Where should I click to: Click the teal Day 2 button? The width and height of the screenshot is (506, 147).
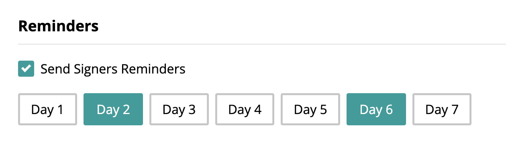(x=113, y=109)
